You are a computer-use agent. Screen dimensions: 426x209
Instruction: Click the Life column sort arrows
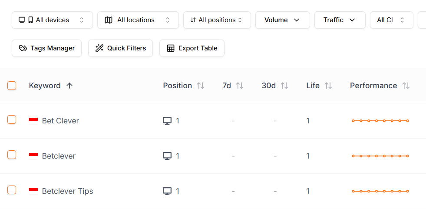pyautogui.click(x=328, y=86)
